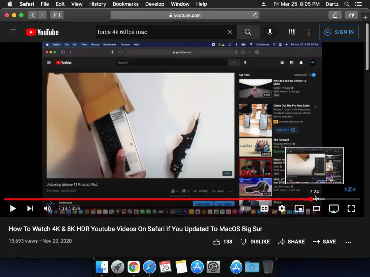
Task: Click the red video progress bar
Action: (x=158, y=199)
